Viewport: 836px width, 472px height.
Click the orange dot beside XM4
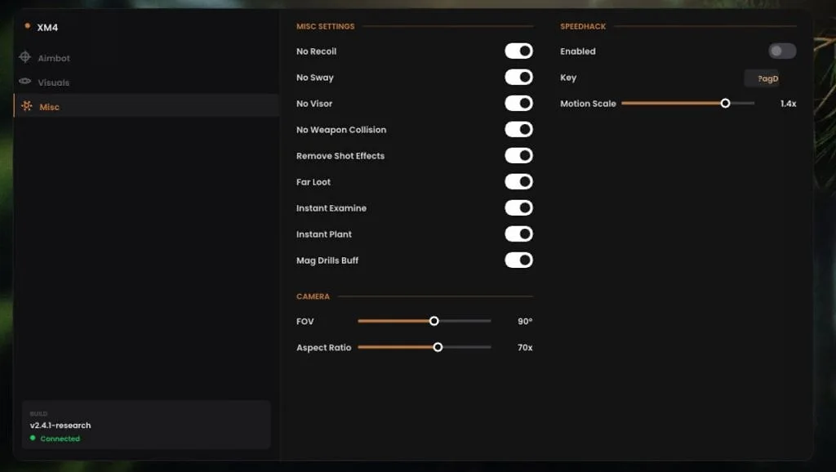[27, 25]
